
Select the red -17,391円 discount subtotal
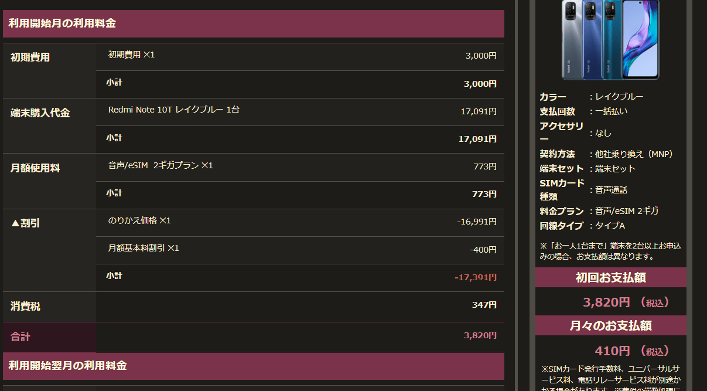click(475, 277)
